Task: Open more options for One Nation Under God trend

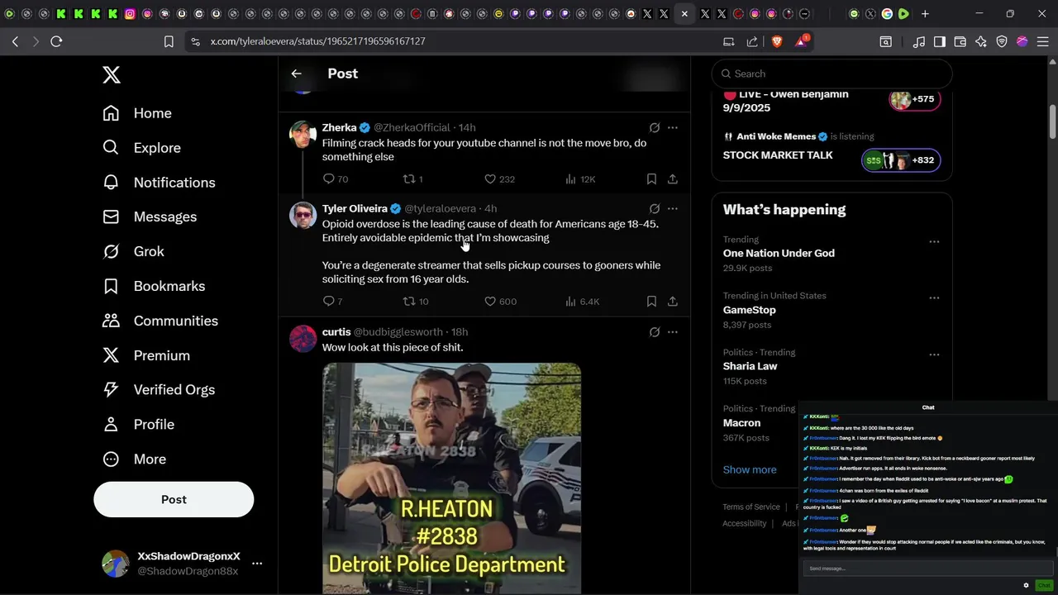Action: click(934, 241)
